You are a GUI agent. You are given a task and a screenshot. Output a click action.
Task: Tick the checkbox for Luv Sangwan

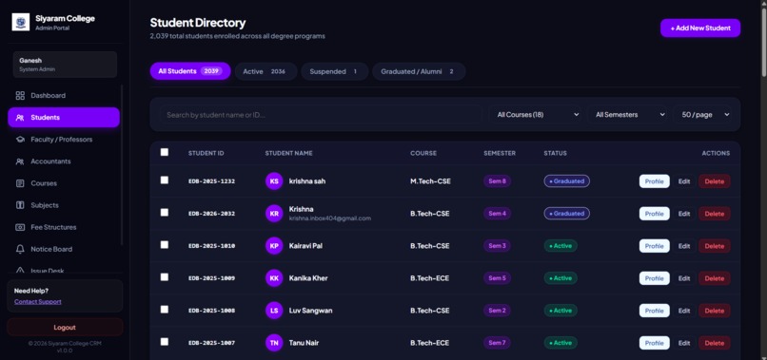[x=165, y=310]
